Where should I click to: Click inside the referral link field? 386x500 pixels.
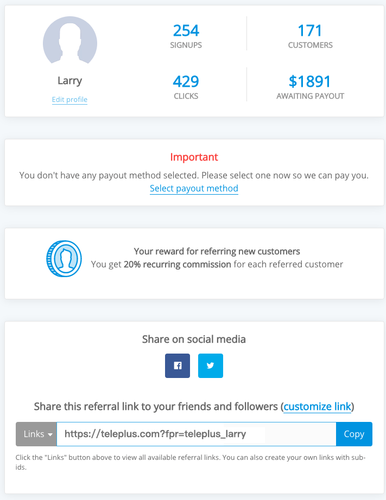tap(197, 434)
